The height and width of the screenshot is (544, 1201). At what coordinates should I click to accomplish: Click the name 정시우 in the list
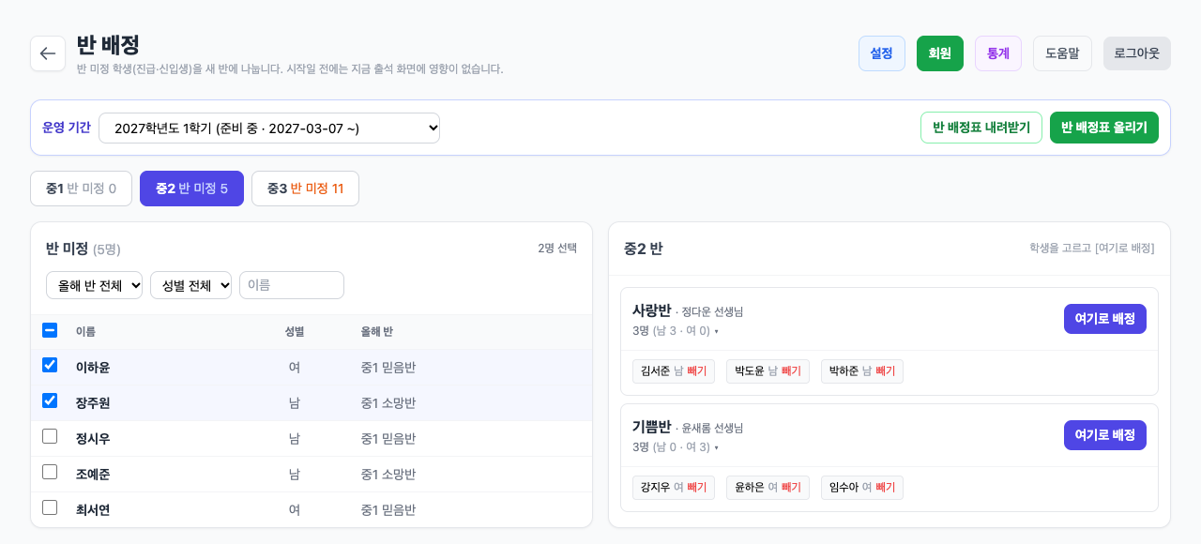(x=93, y=438)
